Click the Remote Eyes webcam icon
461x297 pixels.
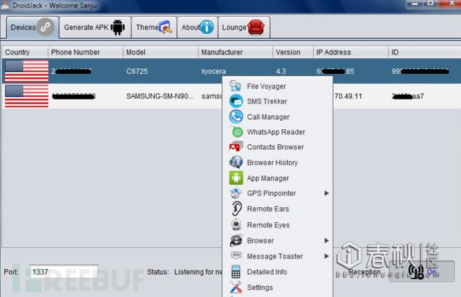tap(236, 224)
